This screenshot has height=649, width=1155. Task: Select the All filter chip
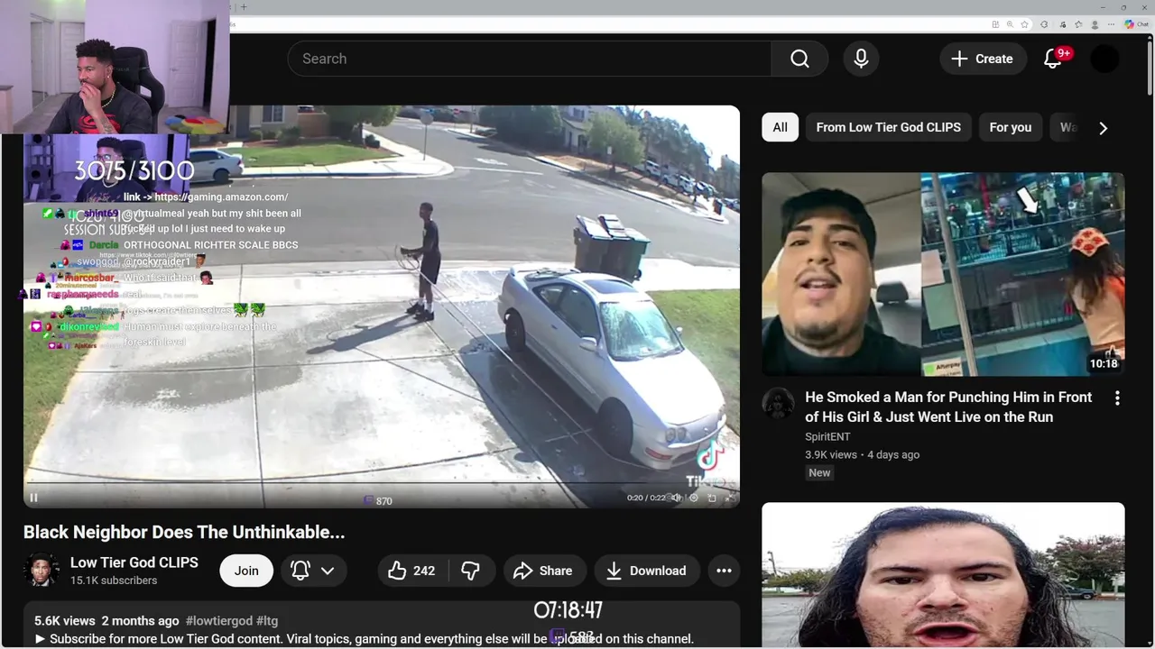780,127
